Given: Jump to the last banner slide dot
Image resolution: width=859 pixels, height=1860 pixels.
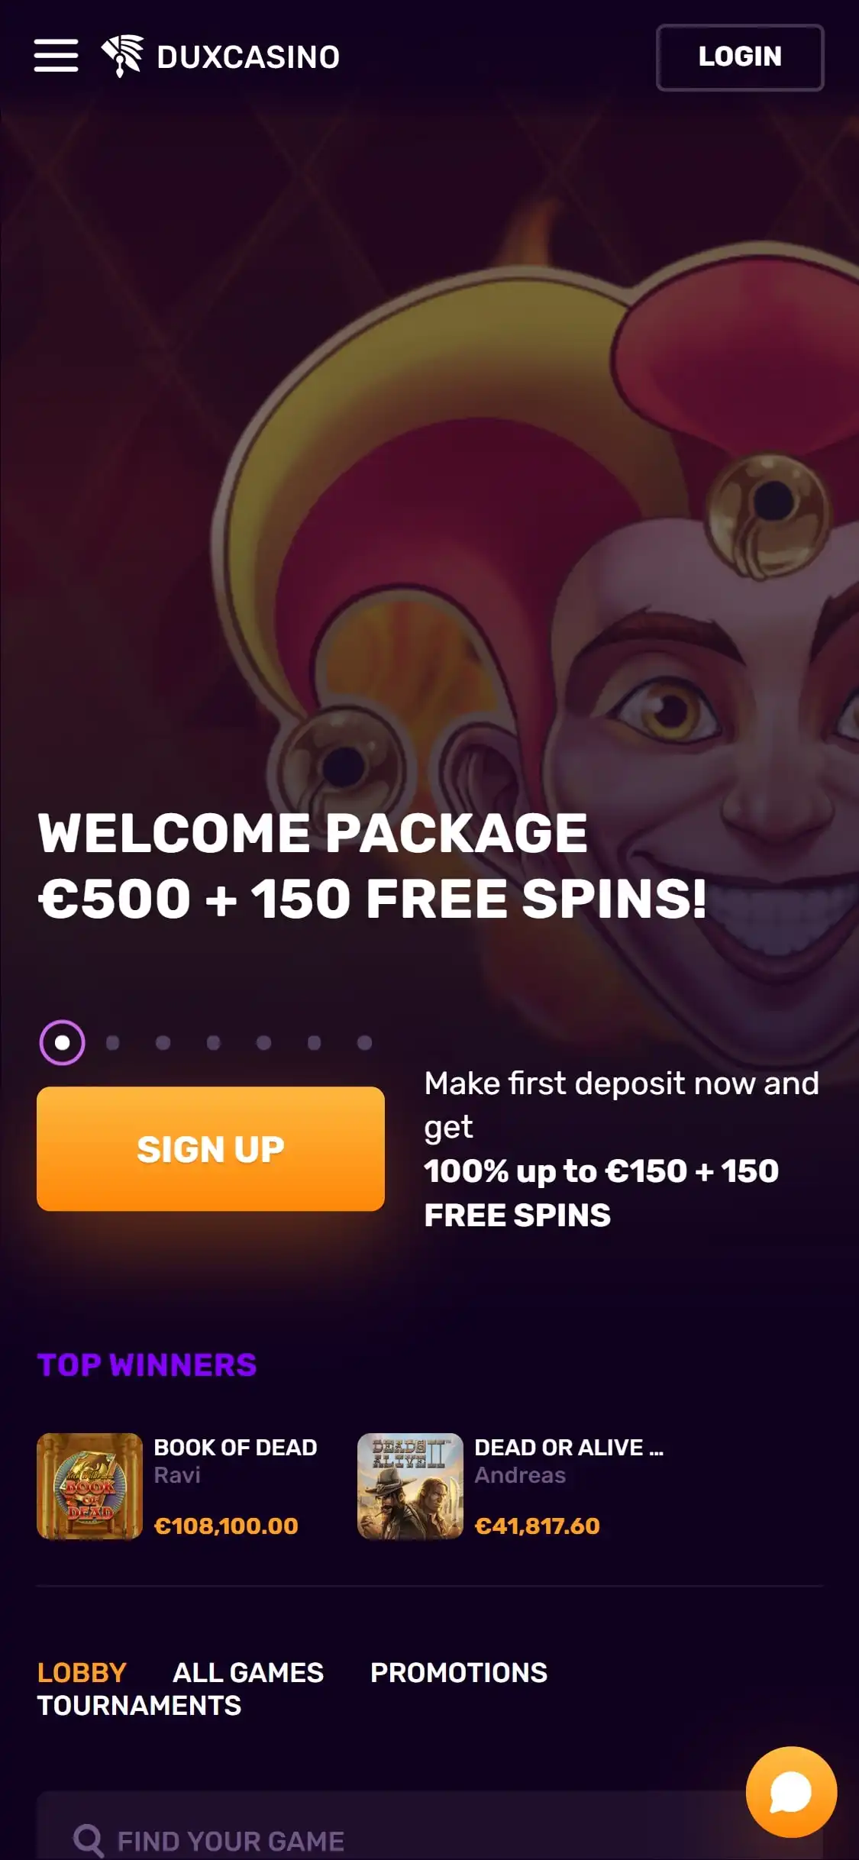Looking at the screenshot, I should (x=365, y=1042).
